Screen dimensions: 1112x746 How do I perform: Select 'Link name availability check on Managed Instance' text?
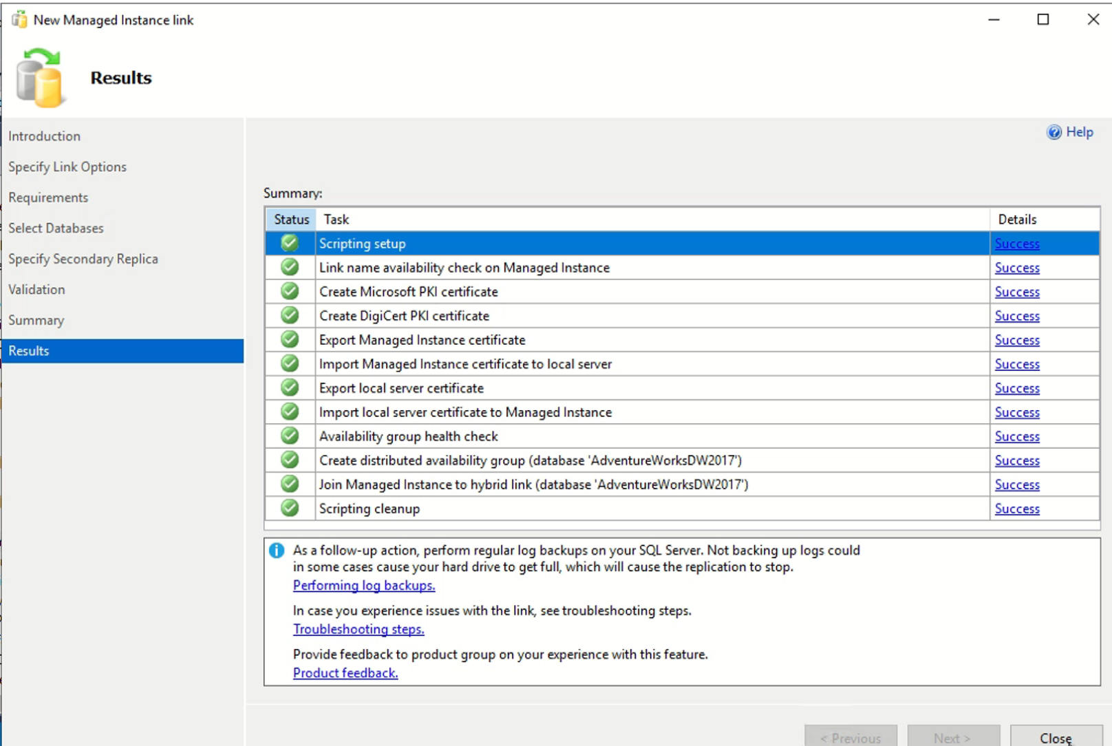pos(464,268)
